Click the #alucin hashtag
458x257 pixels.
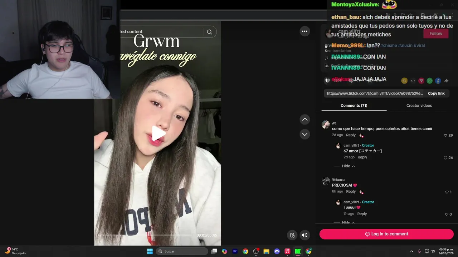point(405,46)
